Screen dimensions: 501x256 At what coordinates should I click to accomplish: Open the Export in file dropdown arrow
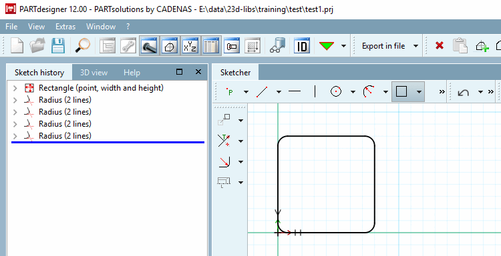point(415,46)
